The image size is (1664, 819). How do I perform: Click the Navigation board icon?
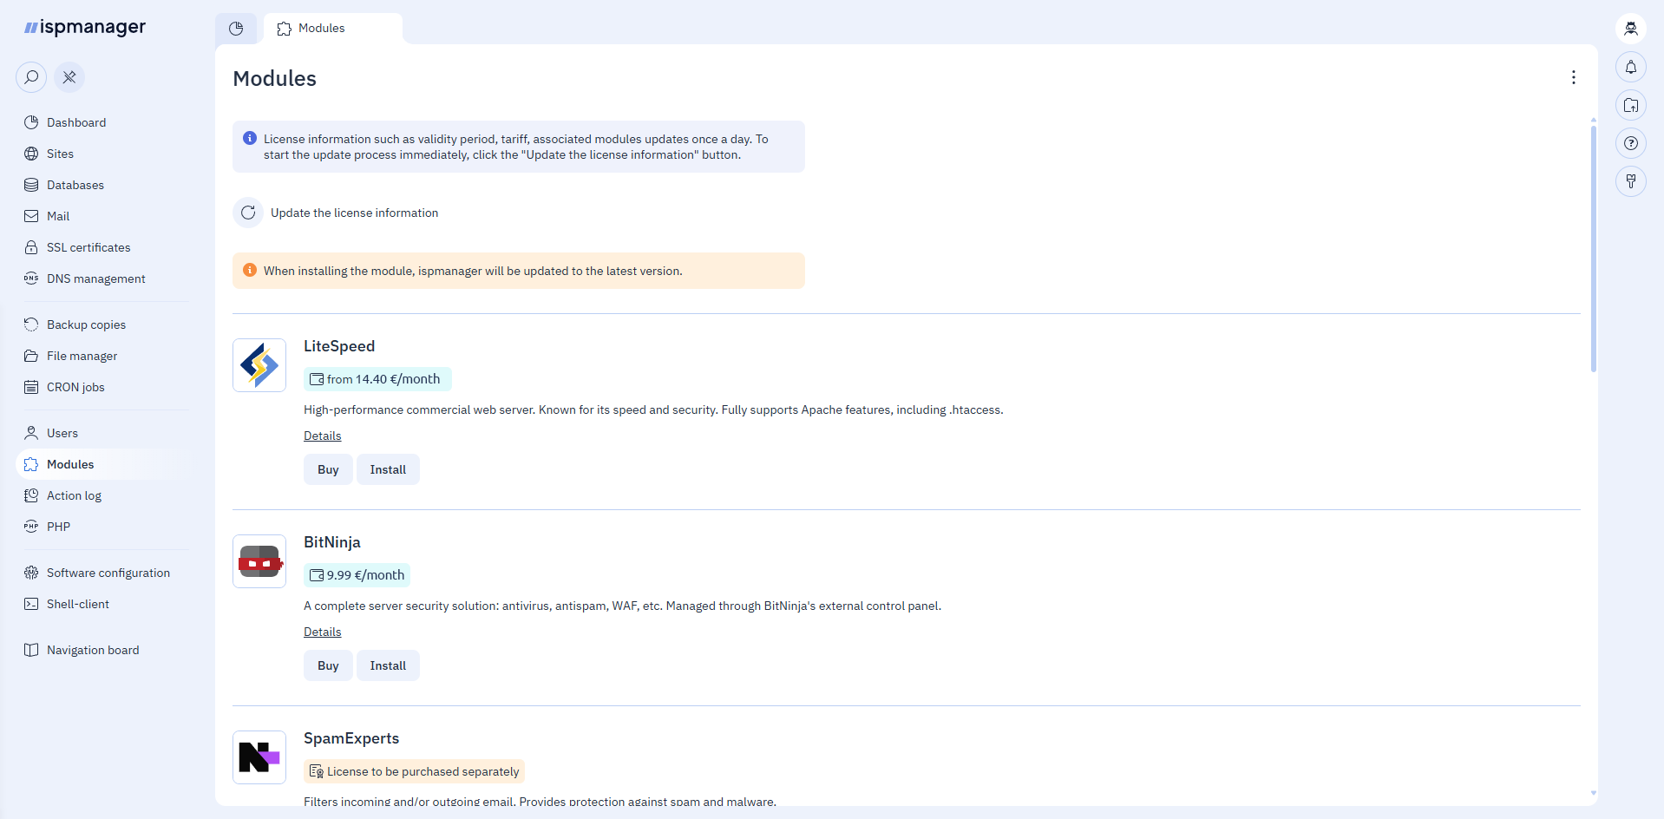click(x=31, y=650)
